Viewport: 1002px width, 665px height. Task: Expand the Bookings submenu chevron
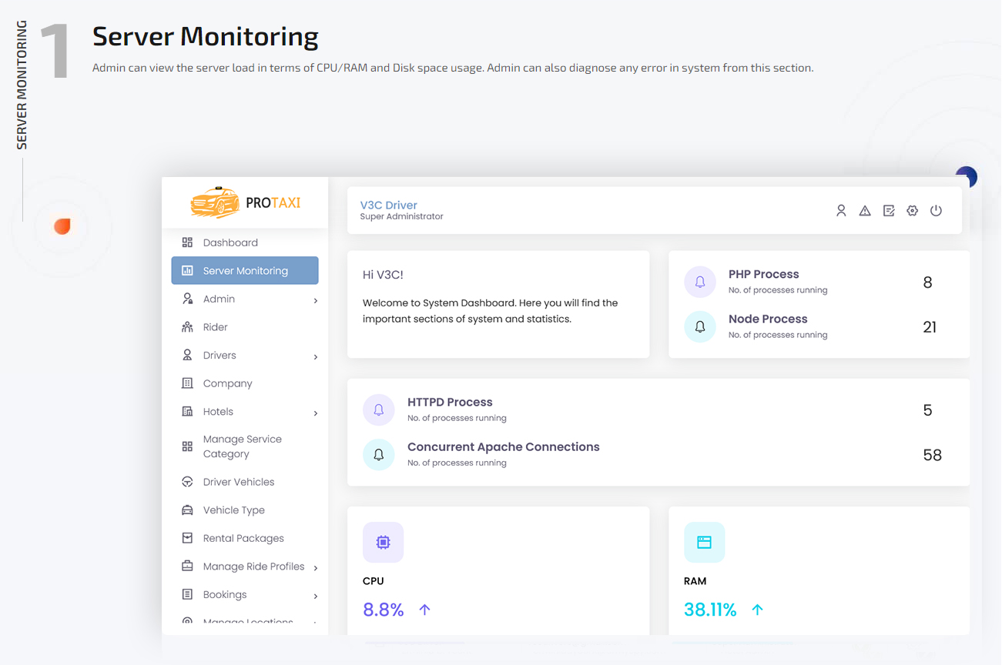pyautogui.click(x=316, y=596)
